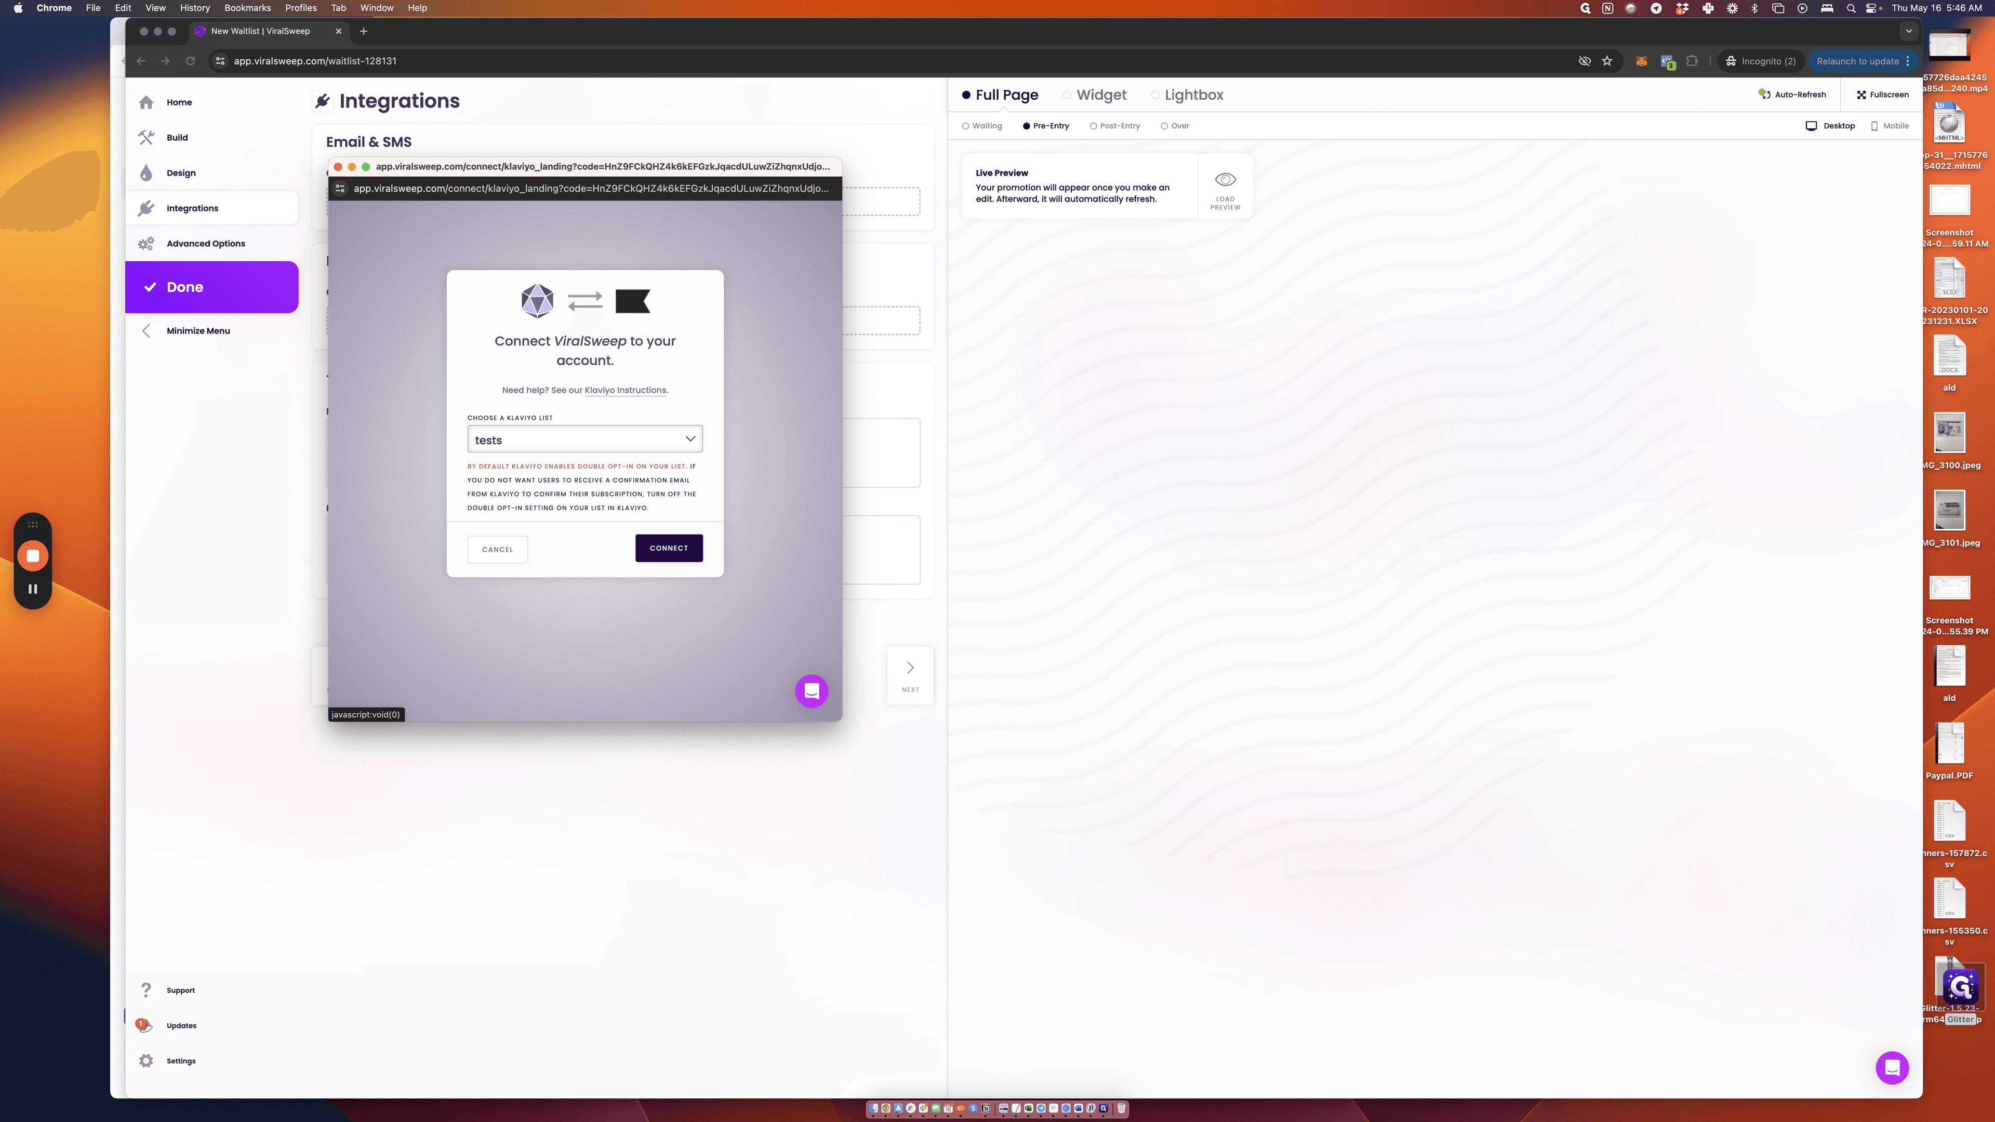Toggle Auto-Refresh in the preview panel
This screenshot has height=1122, width=1995.
pyautogui.click(x=1792, y=95)
